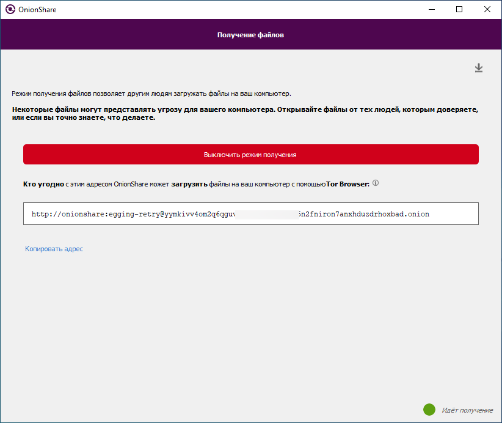Click the info icon next to Tor Browser
Image resolution: width=502 pixels, height=423 pixels.
coord(376,183)
